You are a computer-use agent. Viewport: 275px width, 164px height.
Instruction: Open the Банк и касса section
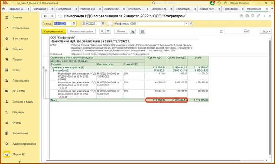[x=20, y=38]
